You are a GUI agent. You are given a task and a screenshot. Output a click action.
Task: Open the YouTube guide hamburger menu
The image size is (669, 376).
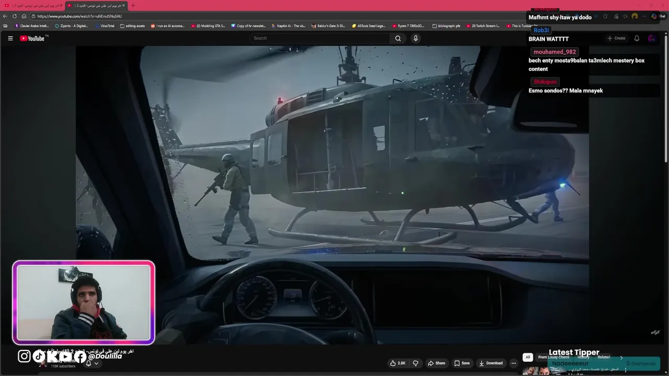(x=10, y=38)
